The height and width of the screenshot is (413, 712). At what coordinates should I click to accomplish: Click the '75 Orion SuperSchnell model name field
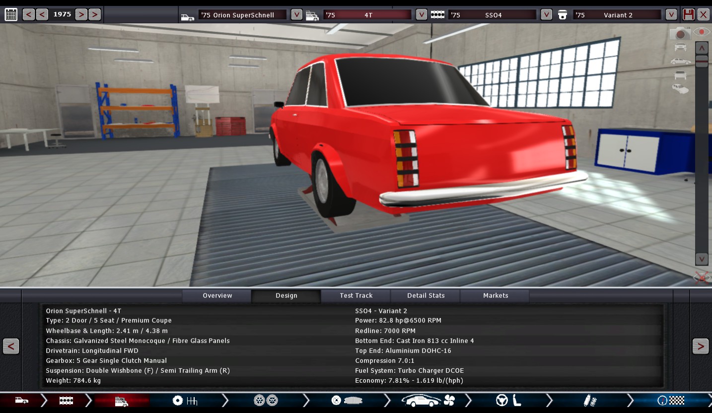(242, 15)
